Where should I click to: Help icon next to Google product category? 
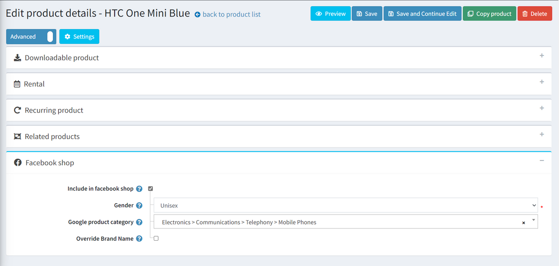(x=139, y=222)
